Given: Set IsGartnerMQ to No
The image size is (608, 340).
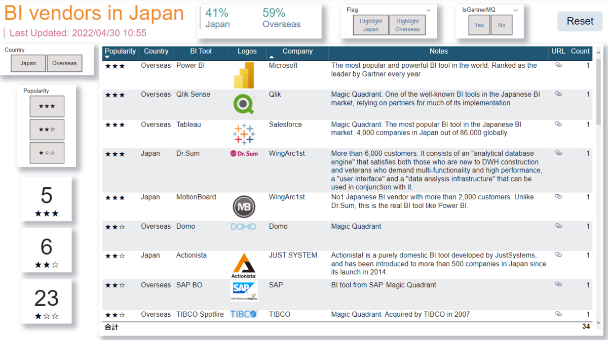Looking at the screenshot, I should (x=502, y=25).
